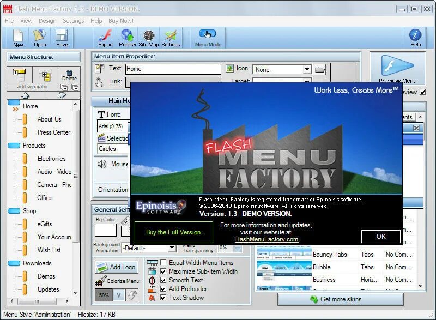This screenshot has height=320, width=436.
Task: Click the collapse all items icon
Action: (x=75, y=88)
